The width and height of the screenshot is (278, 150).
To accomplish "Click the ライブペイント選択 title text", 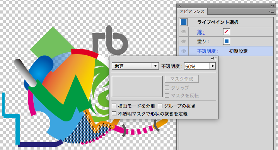I will point(218,22).
